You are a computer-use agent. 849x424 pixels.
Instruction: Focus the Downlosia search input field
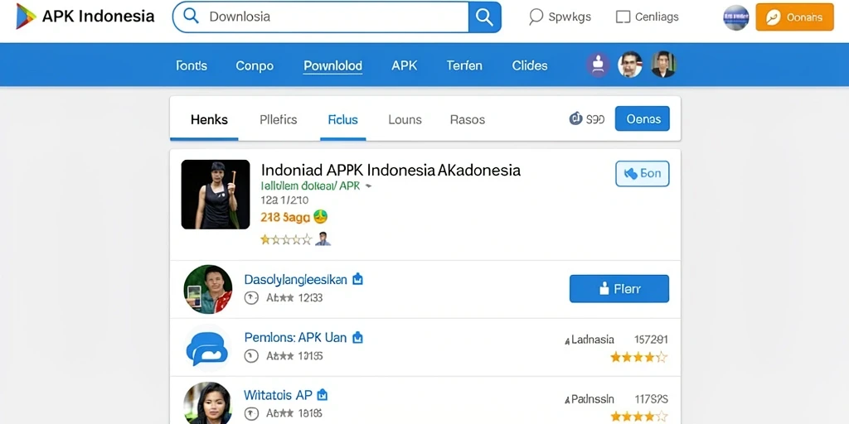coord(321,17)
